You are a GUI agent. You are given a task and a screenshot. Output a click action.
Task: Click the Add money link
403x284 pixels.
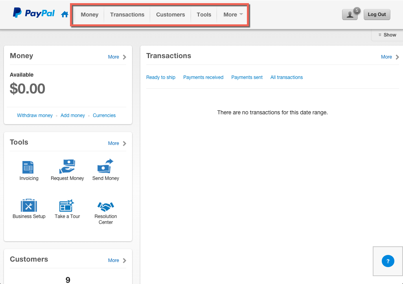point(73,115)
